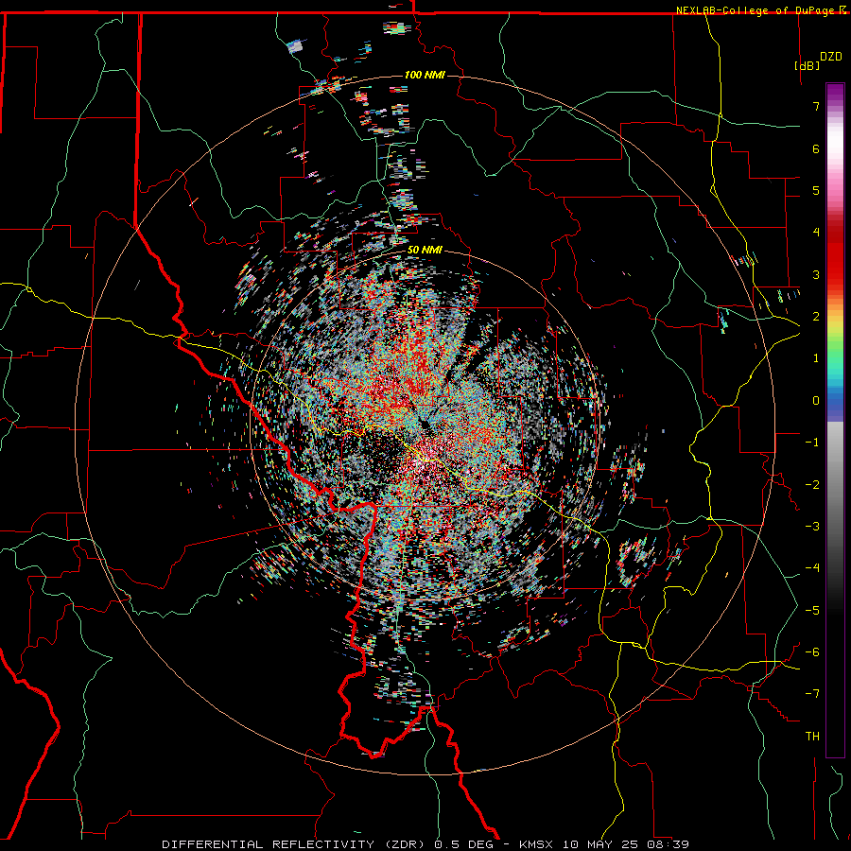
Task: Click the TH threshold label in legend
Action: point(812,737)
